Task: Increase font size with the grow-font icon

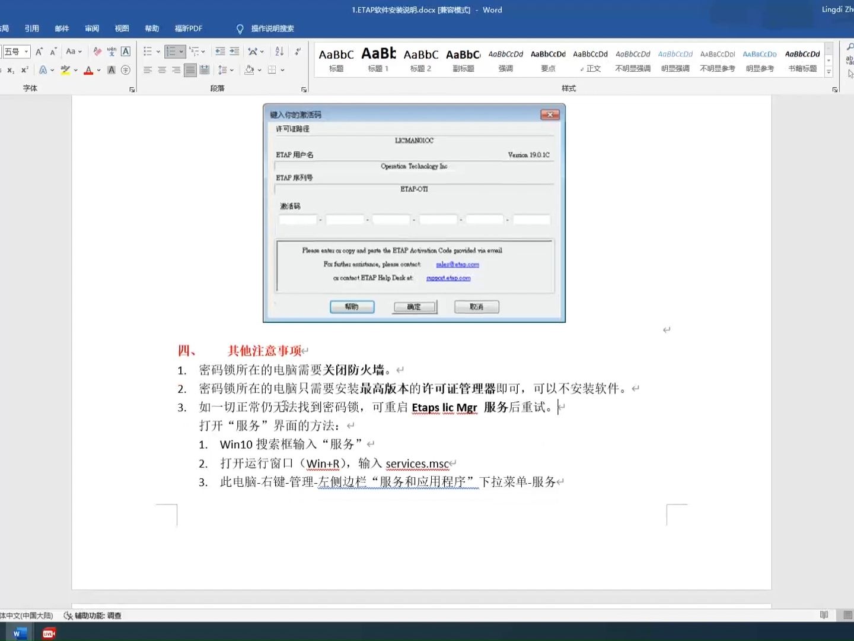Action: (x=39, y=52)
